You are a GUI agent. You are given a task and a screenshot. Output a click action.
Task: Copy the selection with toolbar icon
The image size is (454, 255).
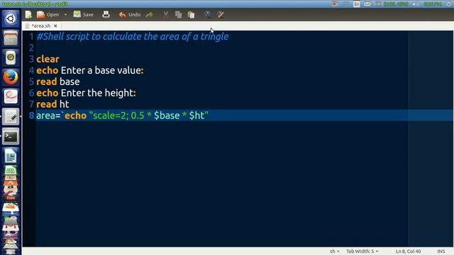178,14
